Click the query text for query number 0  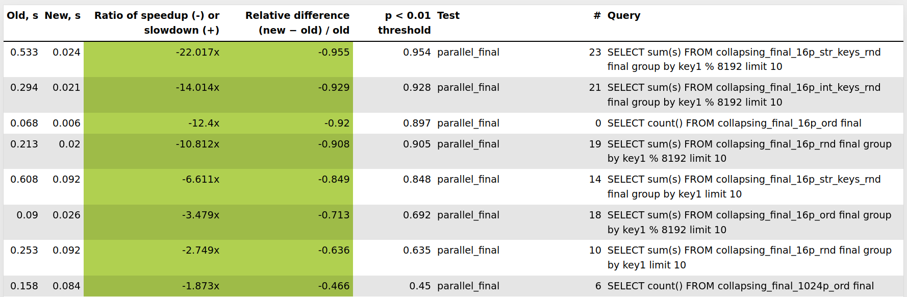(x=734, y=123)
